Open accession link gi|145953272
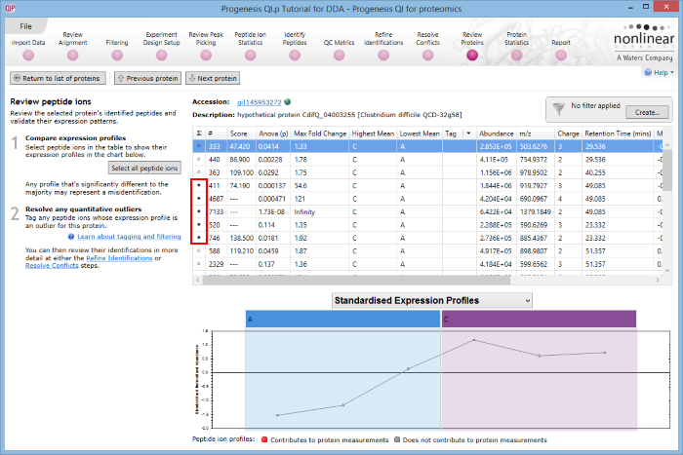This screenshot has height=455, width=683. (260, 102)
